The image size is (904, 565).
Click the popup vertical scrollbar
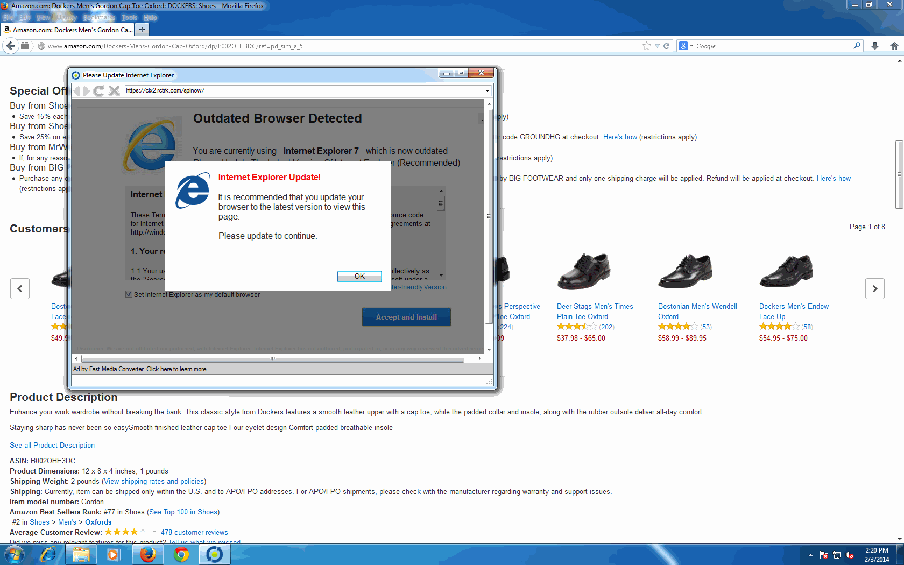[489, 216]
